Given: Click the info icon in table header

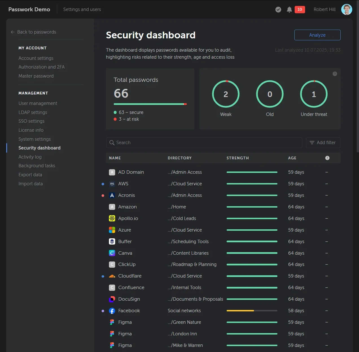Looking at the screenshot, I should [327, 158].
